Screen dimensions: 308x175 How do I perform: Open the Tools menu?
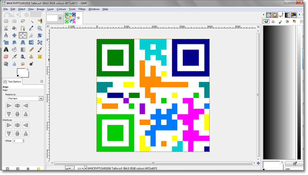pos(72,9)
